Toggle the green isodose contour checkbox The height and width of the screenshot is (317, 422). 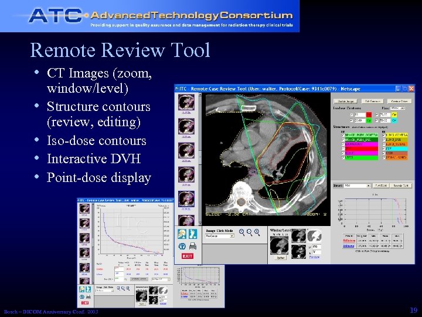352,120
